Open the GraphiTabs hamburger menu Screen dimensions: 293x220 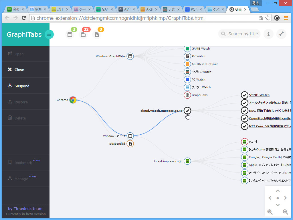pos(49,34)
